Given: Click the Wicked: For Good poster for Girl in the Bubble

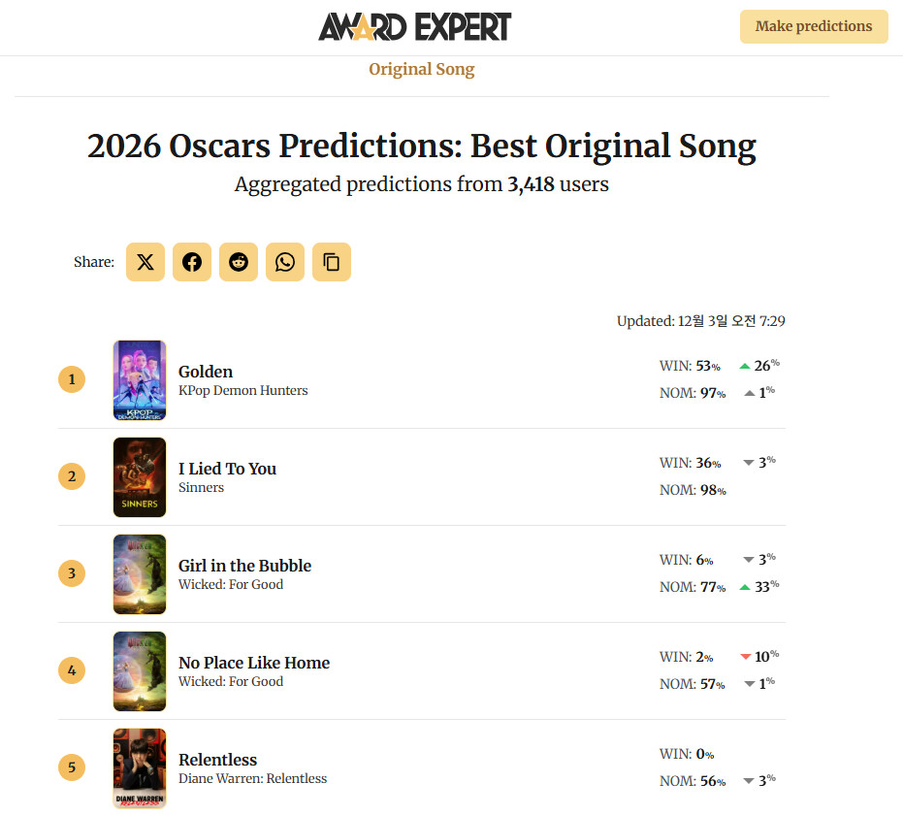Looking at the screenshot, I should tap(140, 573).
